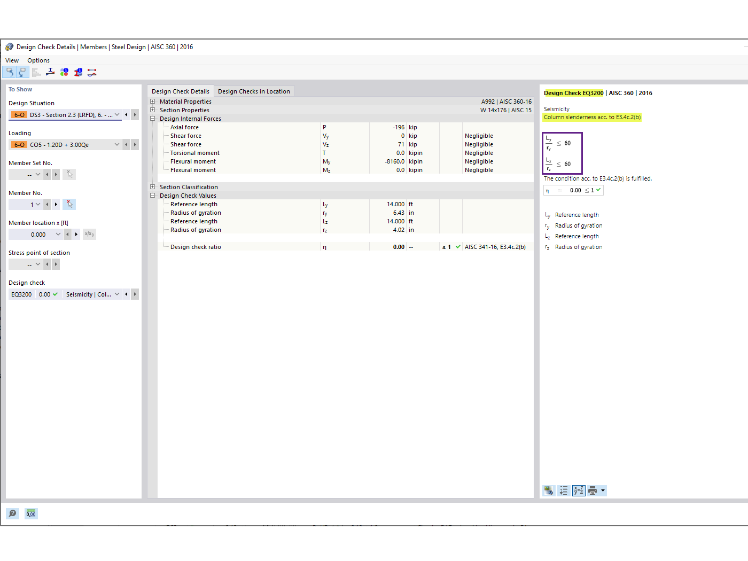Open the print options dropdown arrow

(603, 491)
